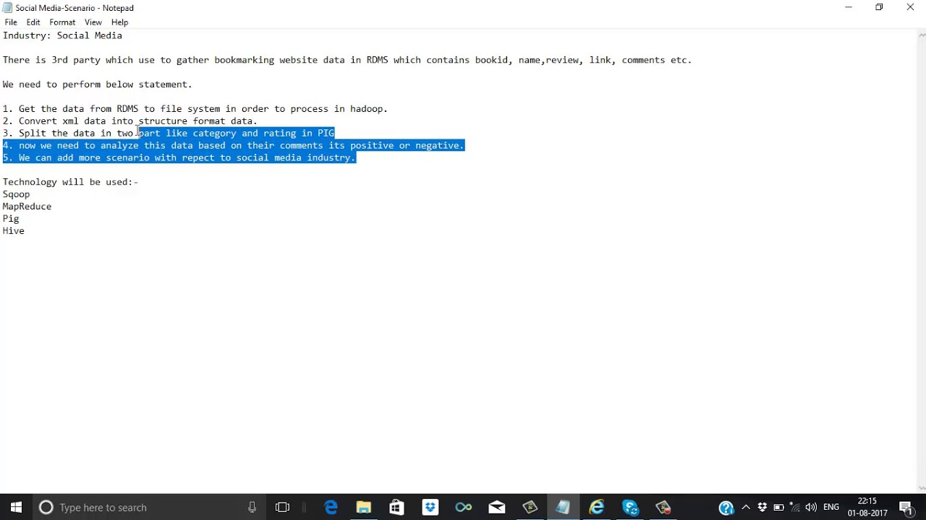Open the View menu

[x=93, y=22]
